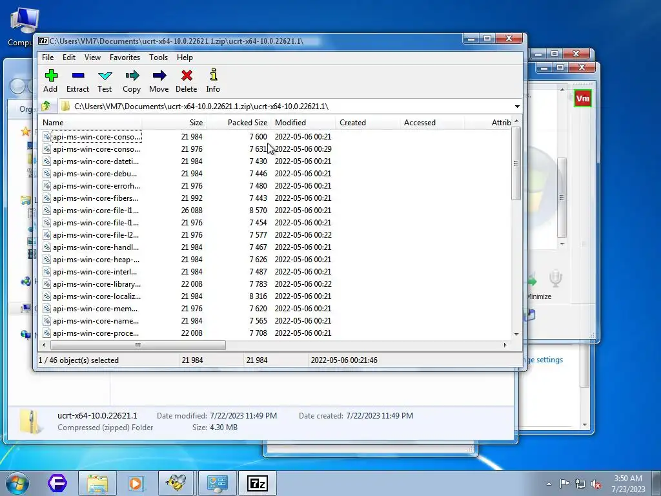Click the ucrt-x64 zipped folder icon in Explorer details
The width and height of the screenshot is (661, 496).
[31, 421]
